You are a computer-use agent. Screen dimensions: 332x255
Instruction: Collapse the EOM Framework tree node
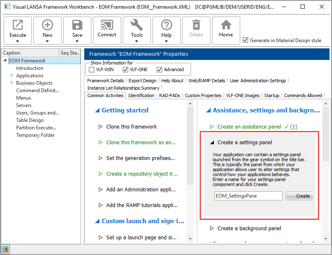point(5,60)
